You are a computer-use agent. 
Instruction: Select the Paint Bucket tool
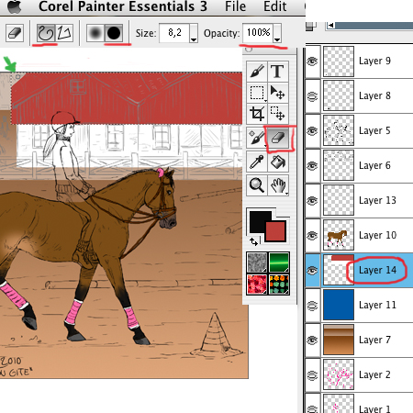(278, 162)
